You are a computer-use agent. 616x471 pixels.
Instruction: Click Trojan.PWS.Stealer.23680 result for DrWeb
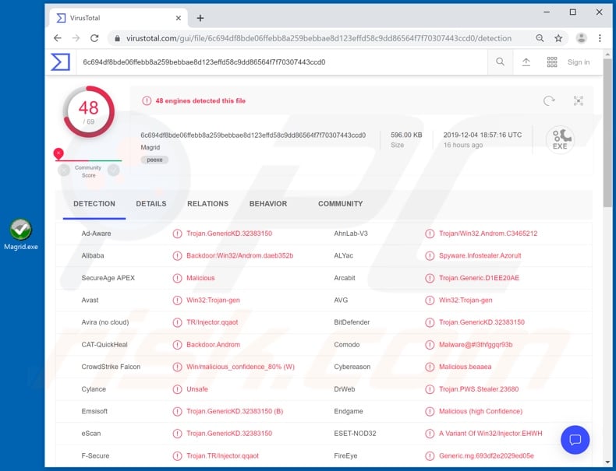[x=479, y=389]
